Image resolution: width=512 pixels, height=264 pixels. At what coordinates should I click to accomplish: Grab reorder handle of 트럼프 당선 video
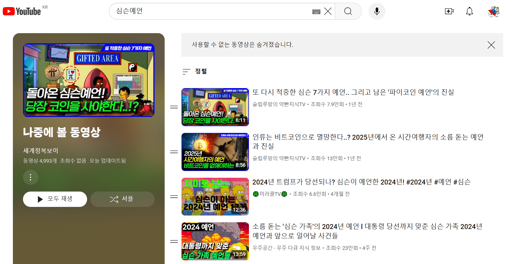[174, 197]
